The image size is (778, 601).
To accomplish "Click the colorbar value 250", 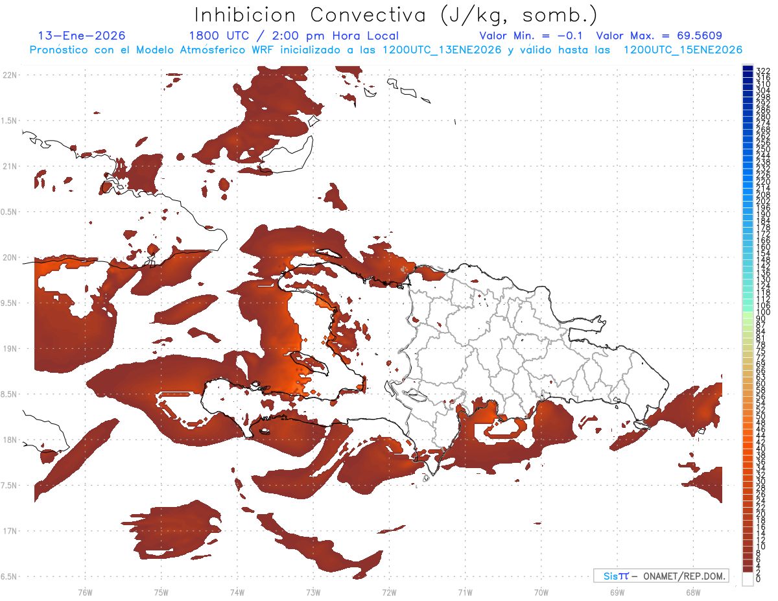I will [762, 149].
